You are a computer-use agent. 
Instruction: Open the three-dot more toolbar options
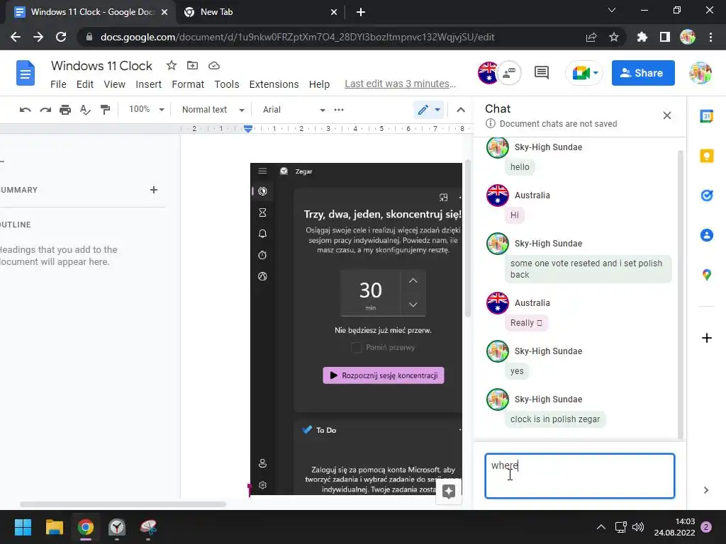click(x=339, y=110)
